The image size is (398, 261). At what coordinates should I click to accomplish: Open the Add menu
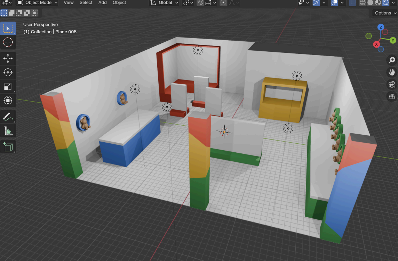(103, 2)
